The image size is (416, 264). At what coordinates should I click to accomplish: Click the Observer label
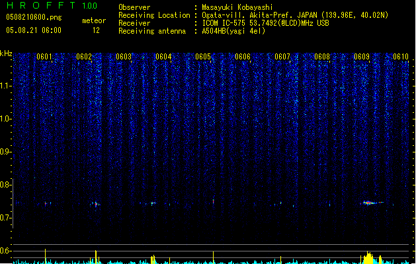[134, 7]
